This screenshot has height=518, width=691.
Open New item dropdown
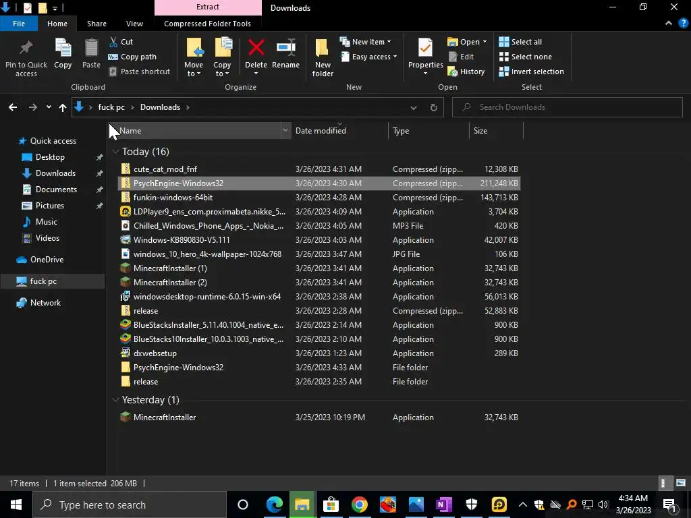(x=365, y=42)
